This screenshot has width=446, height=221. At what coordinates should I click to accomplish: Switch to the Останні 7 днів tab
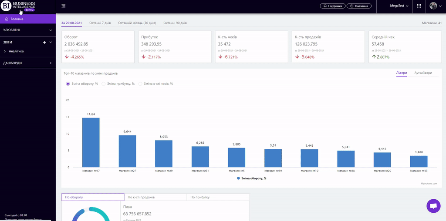(100, 23)
